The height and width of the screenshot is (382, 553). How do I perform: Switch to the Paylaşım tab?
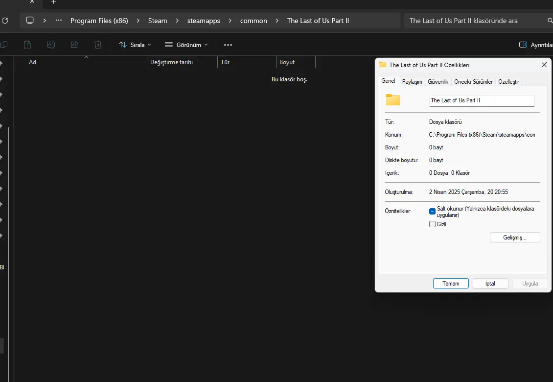(x=412, y=82)
